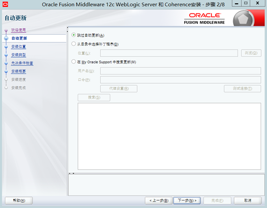Click the 测试连接(T) button
267x208 pixels.
(242, 89)
